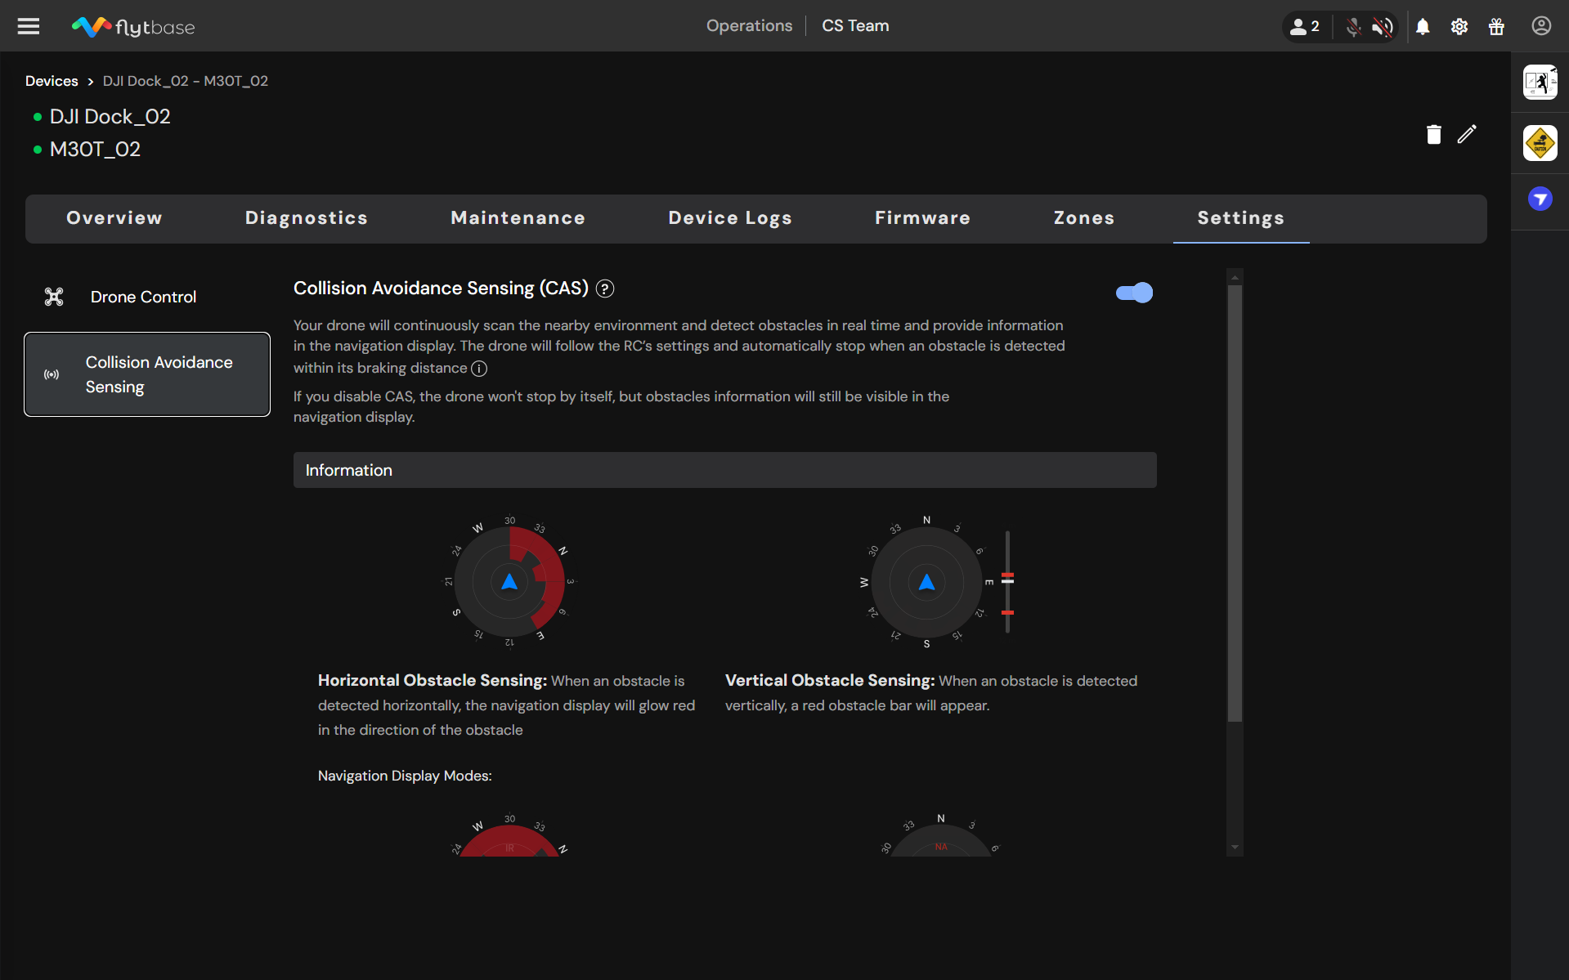Open the user profile icon
This screenshot has height=980, width=1569.
click(1541, 26)
